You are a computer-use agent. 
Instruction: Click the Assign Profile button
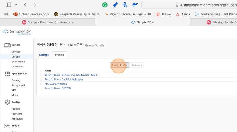120,65
